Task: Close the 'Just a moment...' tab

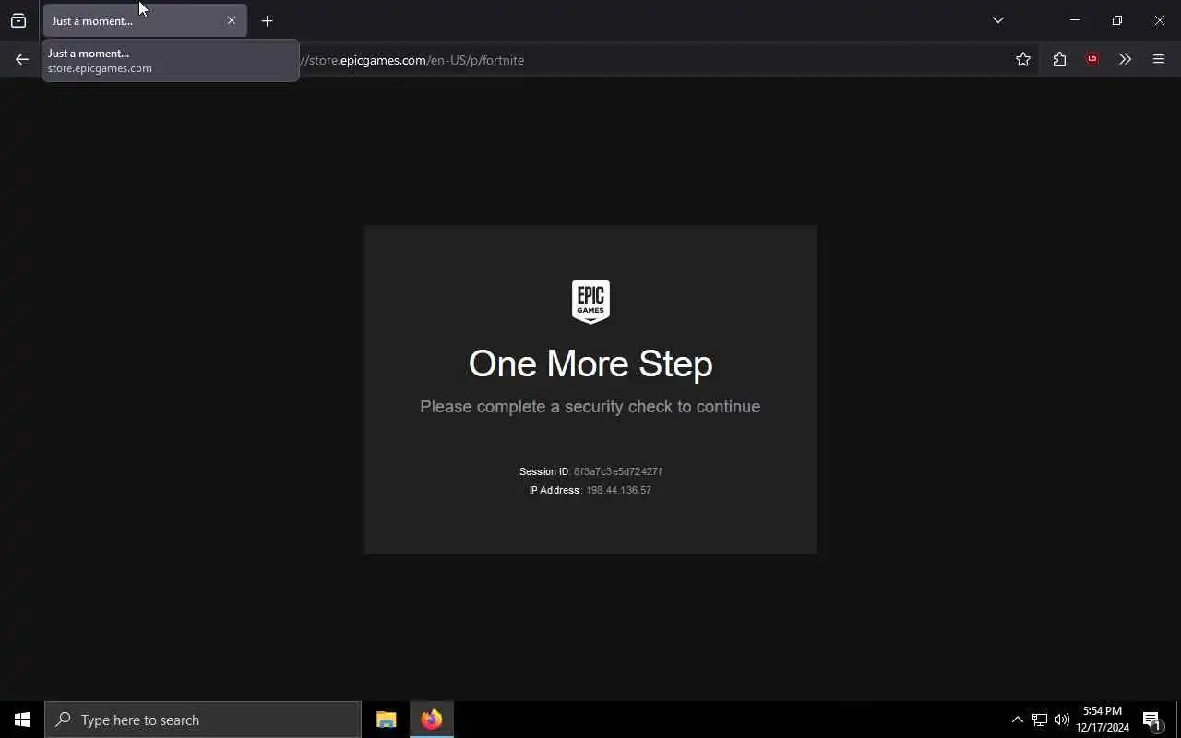Action: (x=232, y=20)
